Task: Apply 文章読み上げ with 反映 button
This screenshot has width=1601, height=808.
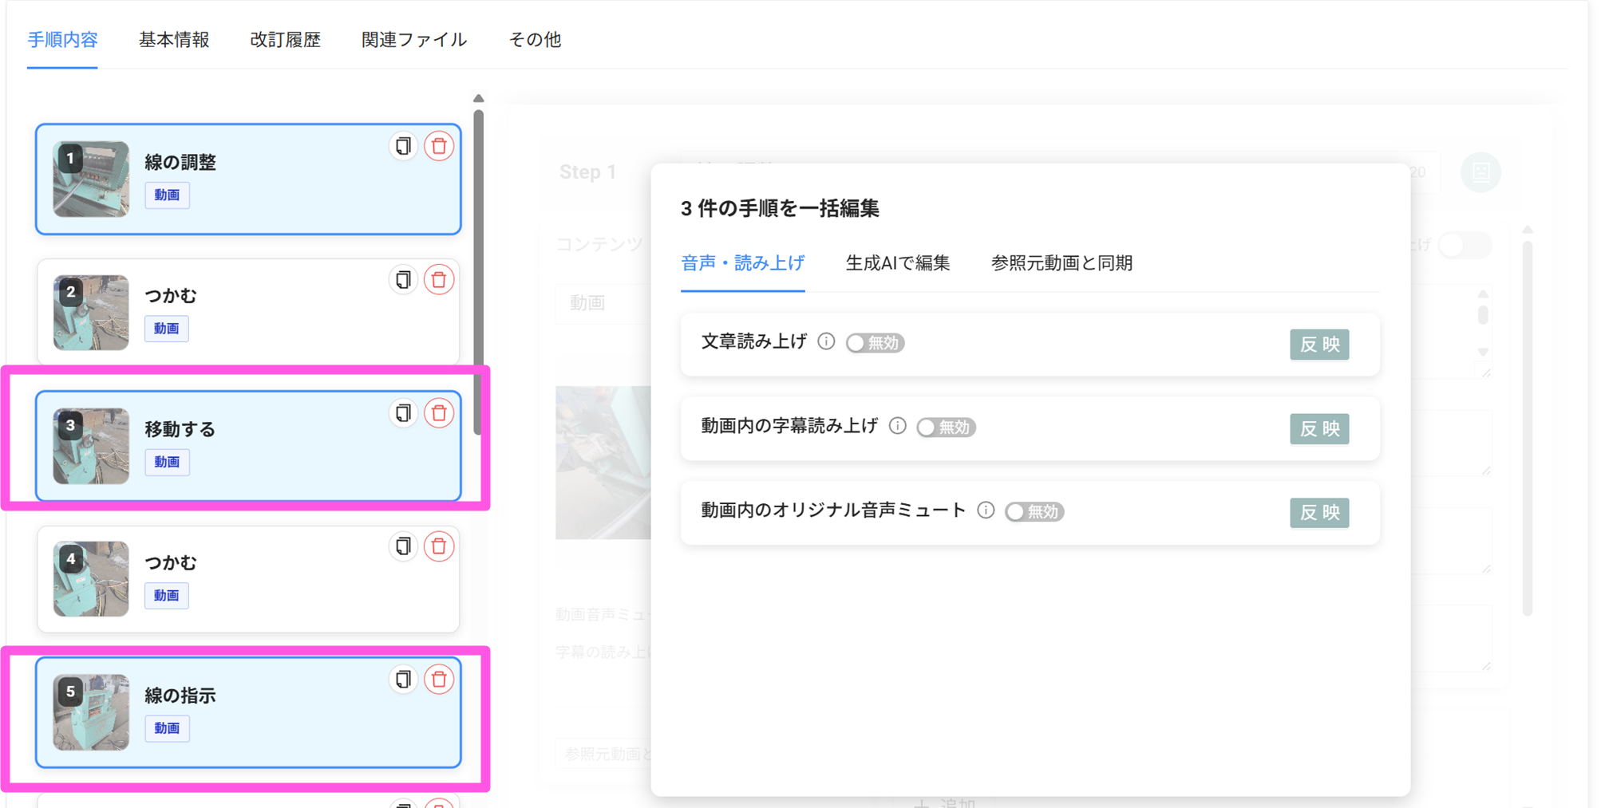Action: coord(1318,345)
